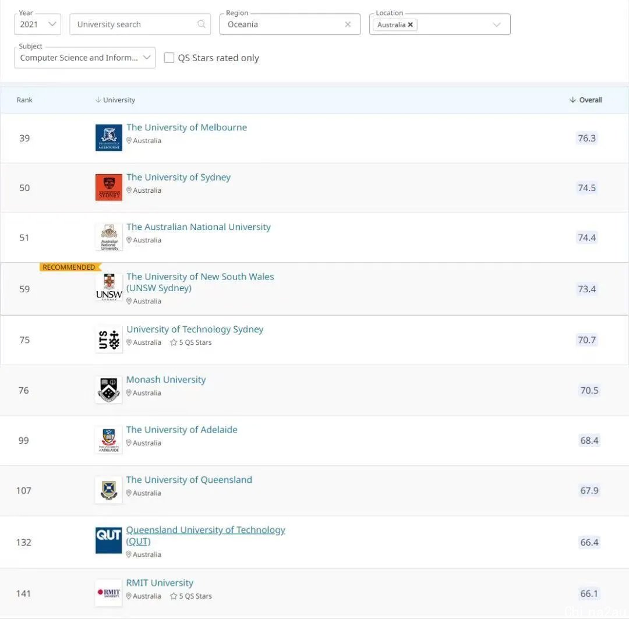Click the 74.4 overall score
This screenshot has width=629, height=619.
pyautogui.click(x=586, y=238)
